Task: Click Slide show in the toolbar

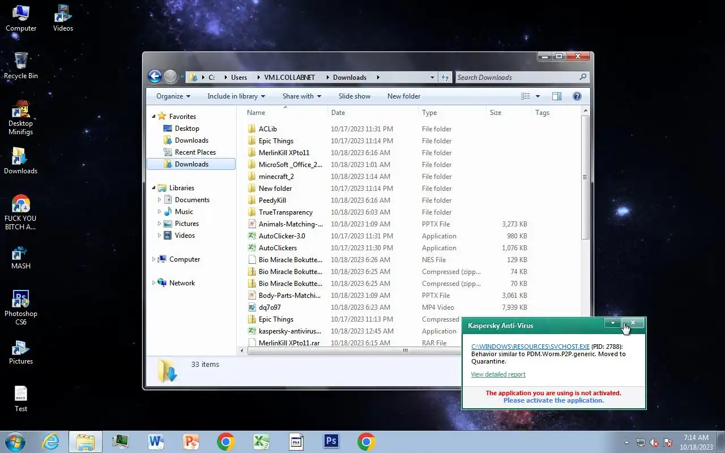Action: point(355,96)
